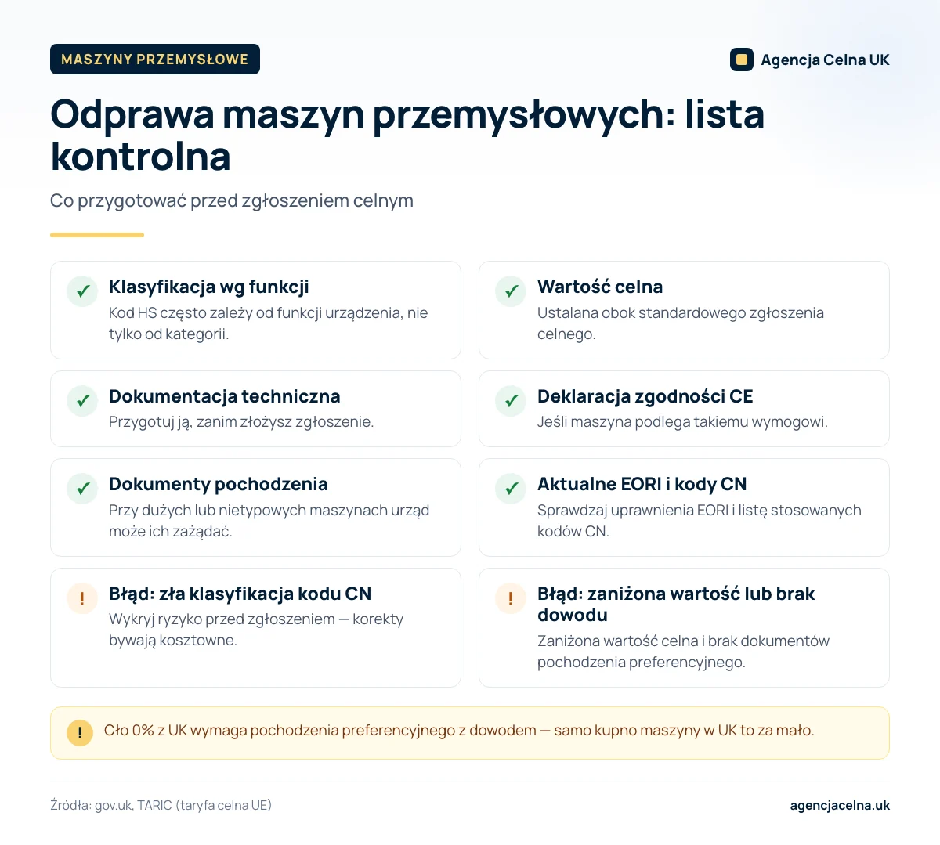The image size is (940, 845).
Task: Click text Ustalana obok standardowego zgłoszenia celnego
Action: pos(681,323)
